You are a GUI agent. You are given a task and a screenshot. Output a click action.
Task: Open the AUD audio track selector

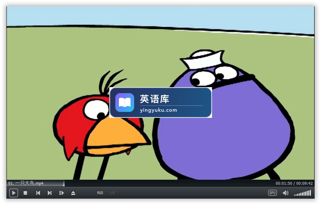100,193
